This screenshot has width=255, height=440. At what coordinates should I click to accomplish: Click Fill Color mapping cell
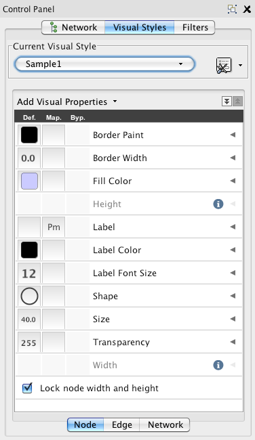(54, 181)
